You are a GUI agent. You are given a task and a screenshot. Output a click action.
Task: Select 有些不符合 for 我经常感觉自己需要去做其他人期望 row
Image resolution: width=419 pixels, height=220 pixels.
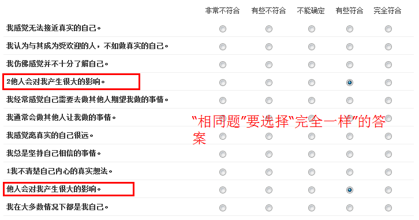(269, 100)
